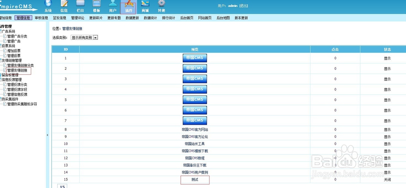Image resolution: width=406 pixels, height=188 pixels.
Task: Open 管理信息反馈 in the sidebar tree
Action: pos(17,94)
